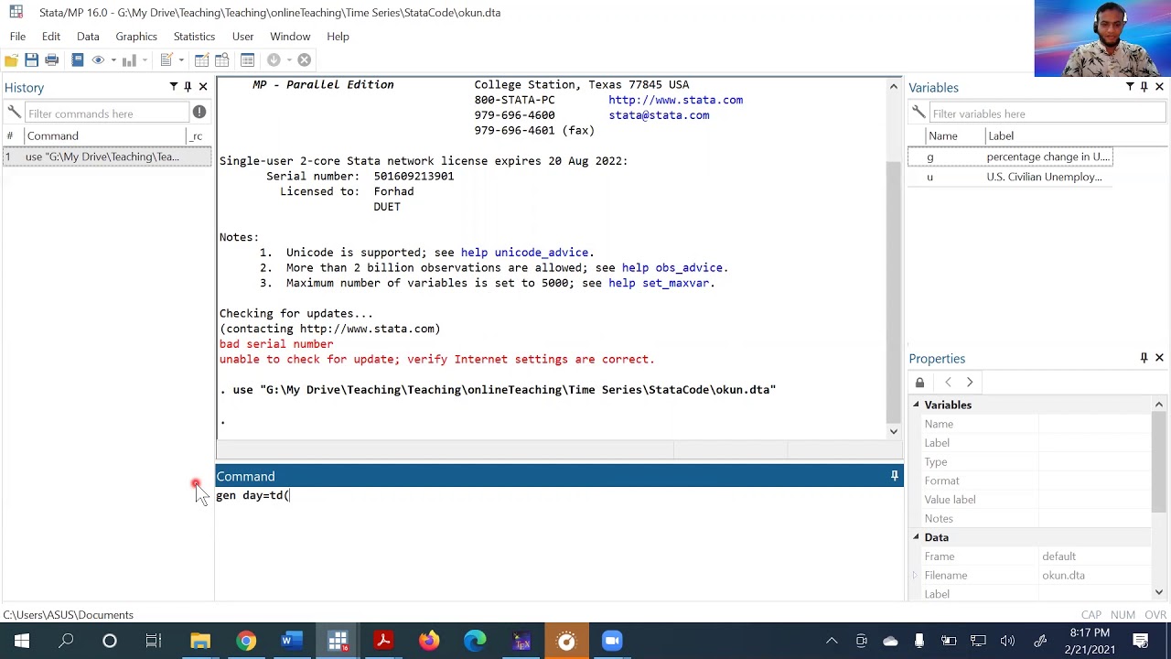Click the _rc column header in History
This screenshot has height=659, width=1171.
click(197, 135)
